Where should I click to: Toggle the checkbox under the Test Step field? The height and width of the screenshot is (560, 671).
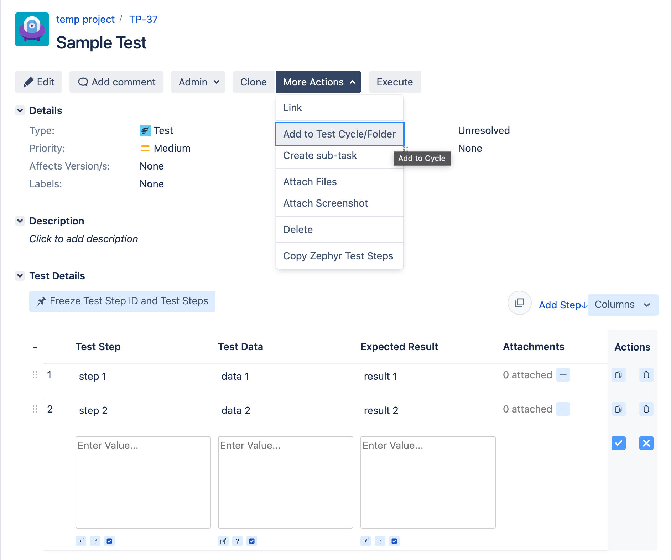point(109,541)
